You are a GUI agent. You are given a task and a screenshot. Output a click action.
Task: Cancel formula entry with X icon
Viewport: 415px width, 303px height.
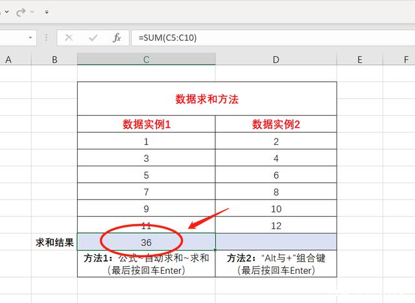click(69, 38)
